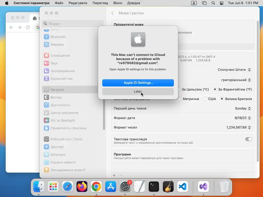Screen dimensions: 263x197
Task: Select the Зосередження moon icon
Action: point(46,71)
